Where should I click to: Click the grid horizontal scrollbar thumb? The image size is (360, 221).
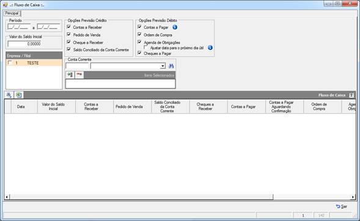click(141, 197)
